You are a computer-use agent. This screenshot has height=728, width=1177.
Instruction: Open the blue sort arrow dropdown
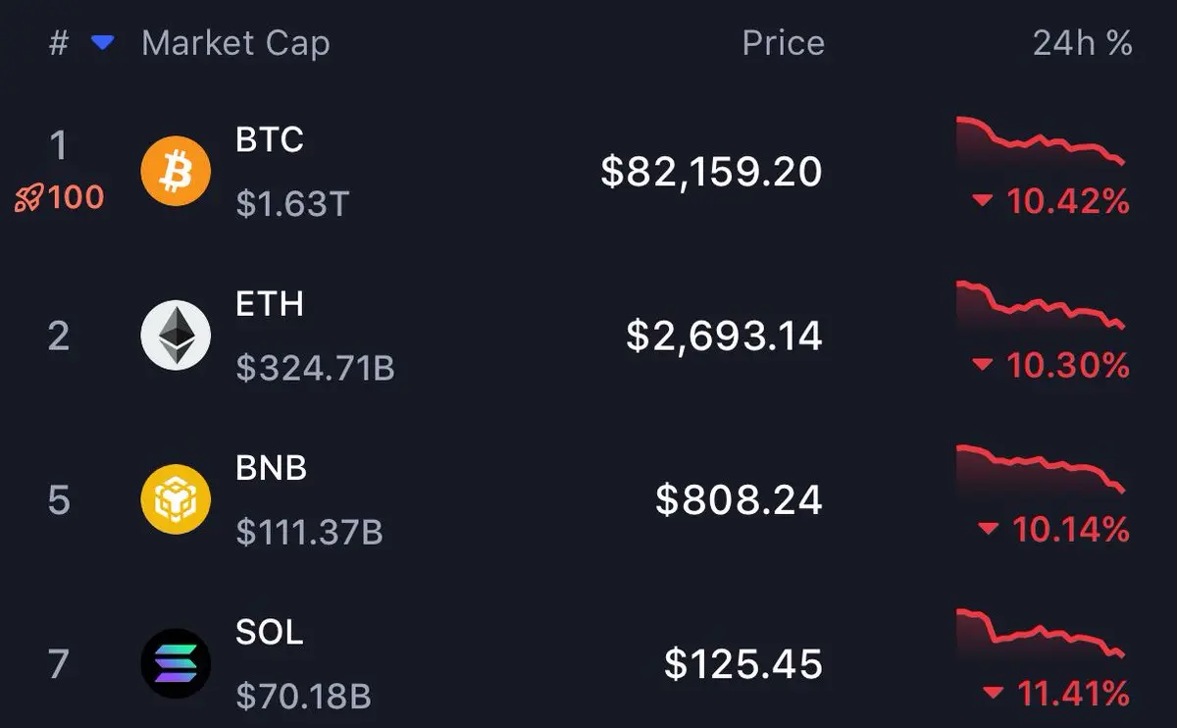(x=102, y=43)
